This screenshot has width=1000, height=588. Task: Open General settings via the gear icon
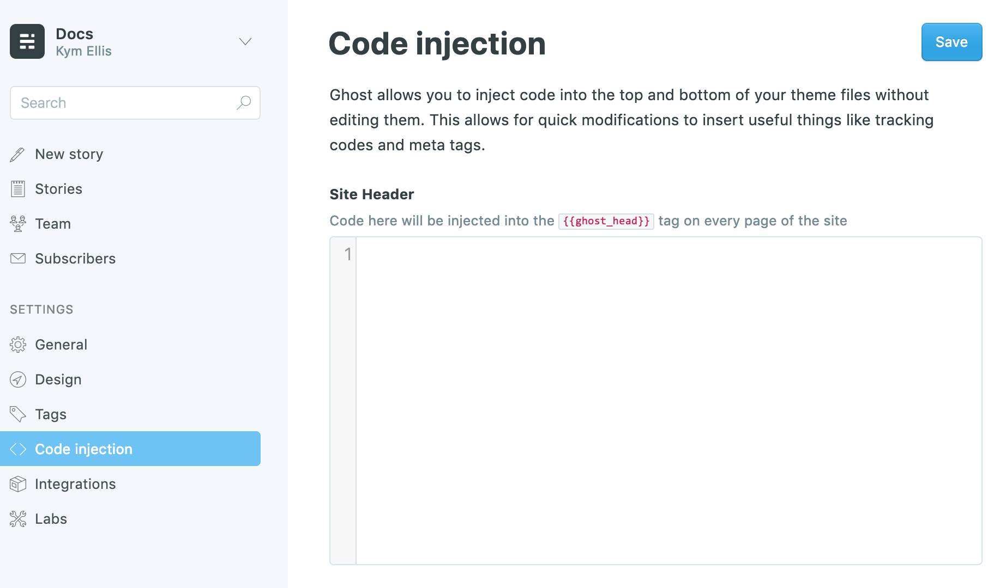(x=17, y=344)
